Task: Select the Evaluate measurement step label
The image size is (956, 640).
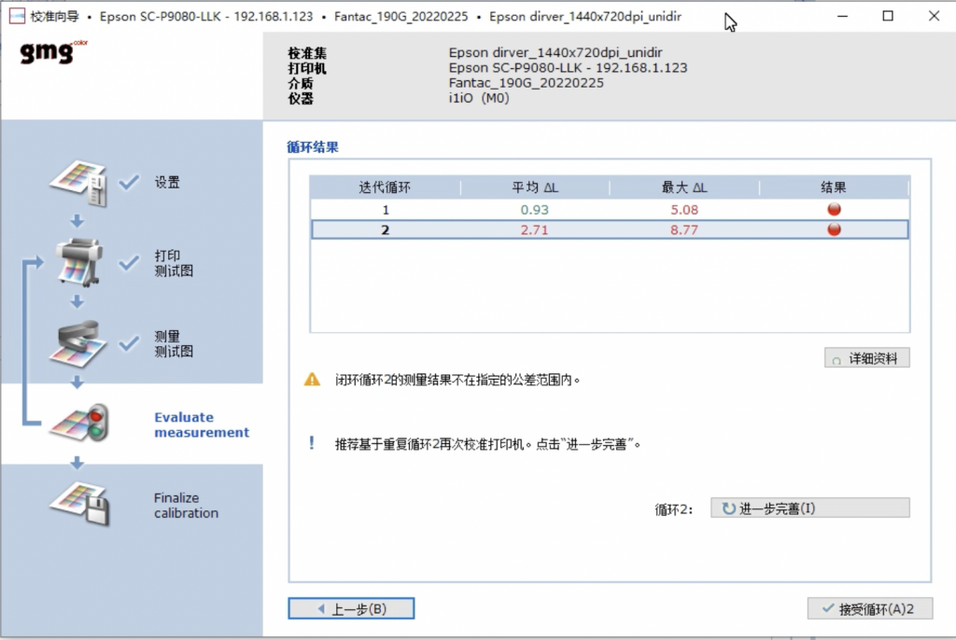Action: point(202,424)
